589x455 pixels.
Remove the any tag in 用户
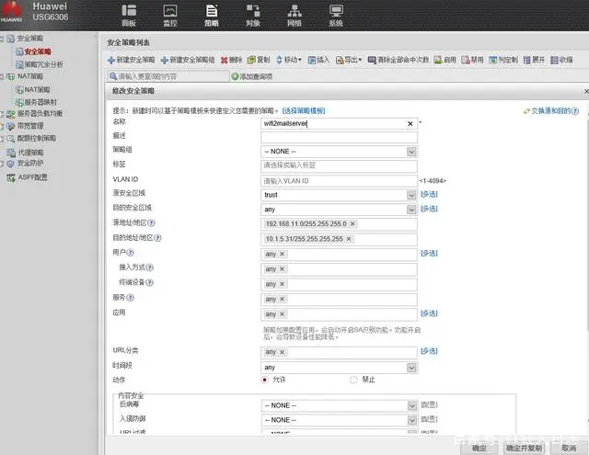coord(282,254)
